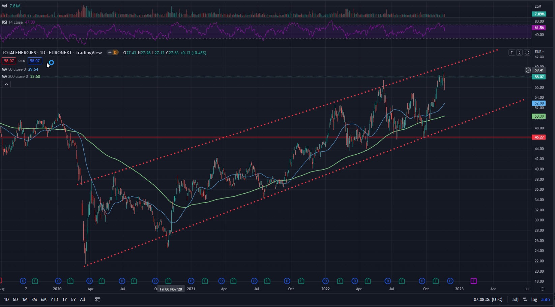Toggle the adj adjusted-data option
Screen dimensions: 555x307
click(x=516, y=299)
